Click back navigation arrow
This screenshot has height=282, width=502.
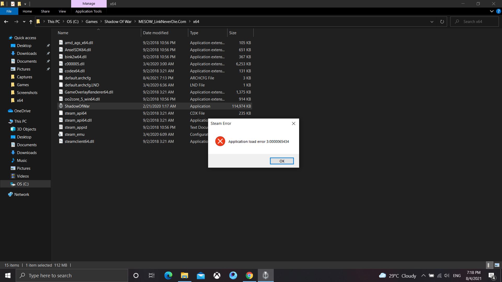click(6, 21)
